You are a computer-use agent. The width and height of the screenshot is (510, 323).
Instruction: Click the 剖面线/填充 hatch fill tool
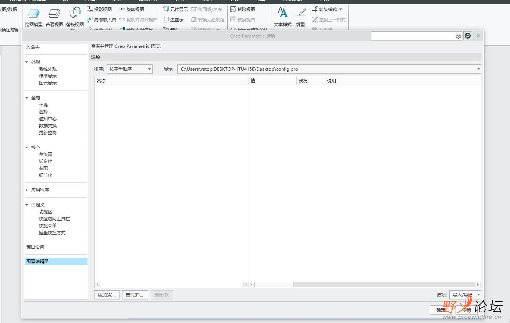coord(207,9)
